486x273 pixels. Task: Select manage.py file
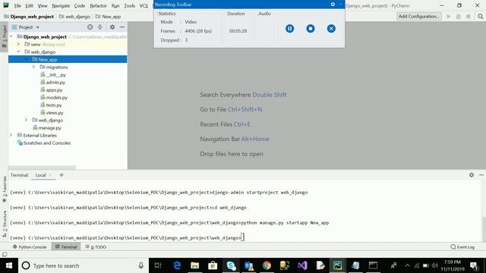[x=47, y=128]
